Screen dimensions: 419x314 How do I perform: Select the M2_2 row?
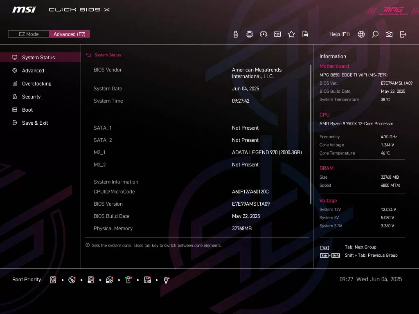tap(197, 165)
